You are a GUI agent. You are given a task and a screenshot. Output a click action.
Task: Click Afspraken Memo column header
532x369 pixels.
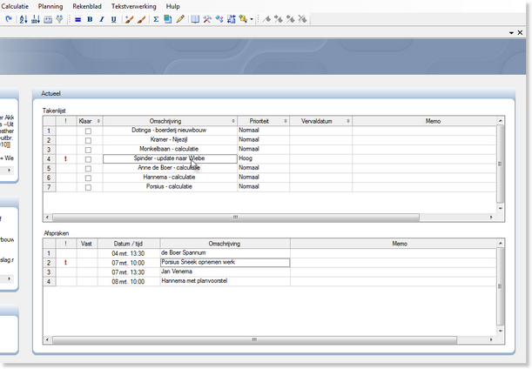point(394,244)
